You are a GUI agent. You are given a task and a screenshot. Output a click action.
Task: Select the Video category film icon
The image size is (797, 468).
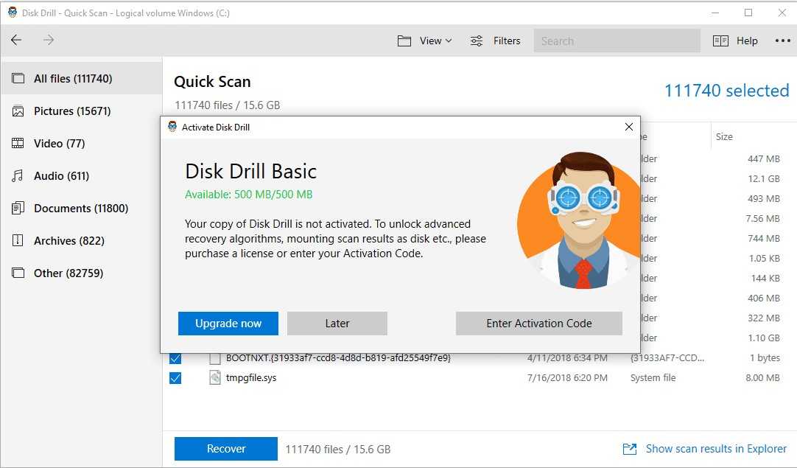(x=18, y=144)
